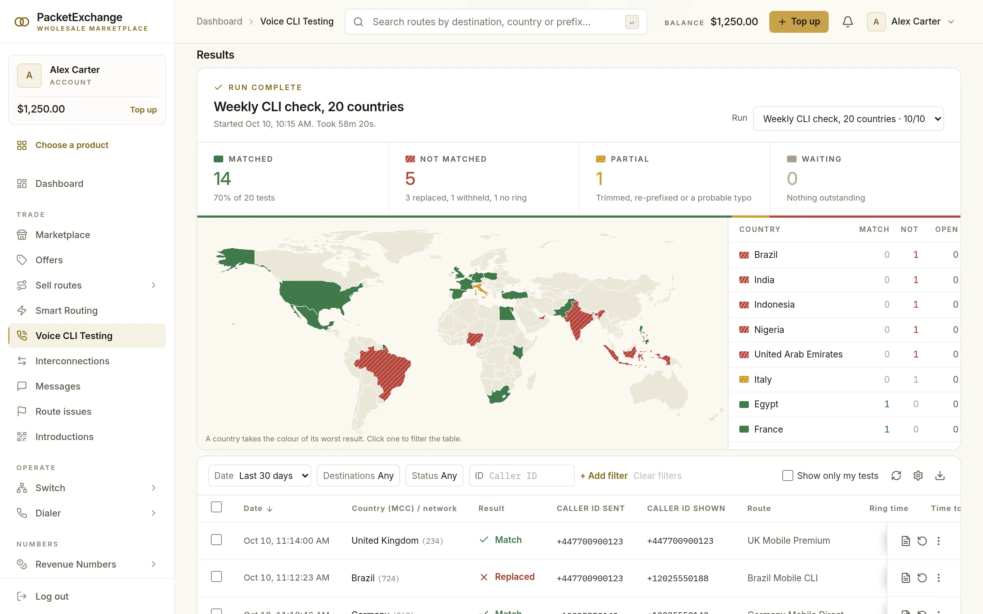Expand Revenue Numbers submenu
The width and height of the screenshot is (983, 614).
tap(154, 564)
